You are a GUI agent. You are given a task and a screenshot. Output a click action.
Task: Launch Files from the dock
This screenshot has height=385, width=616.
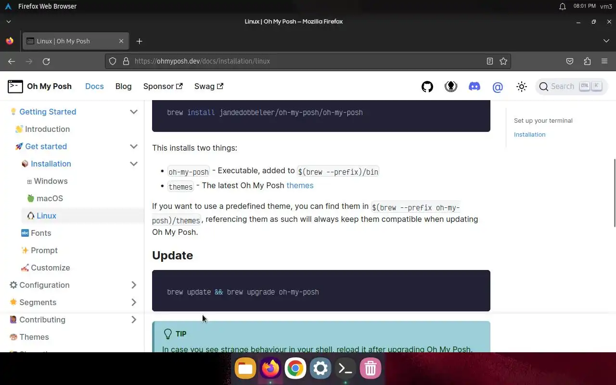245,369
